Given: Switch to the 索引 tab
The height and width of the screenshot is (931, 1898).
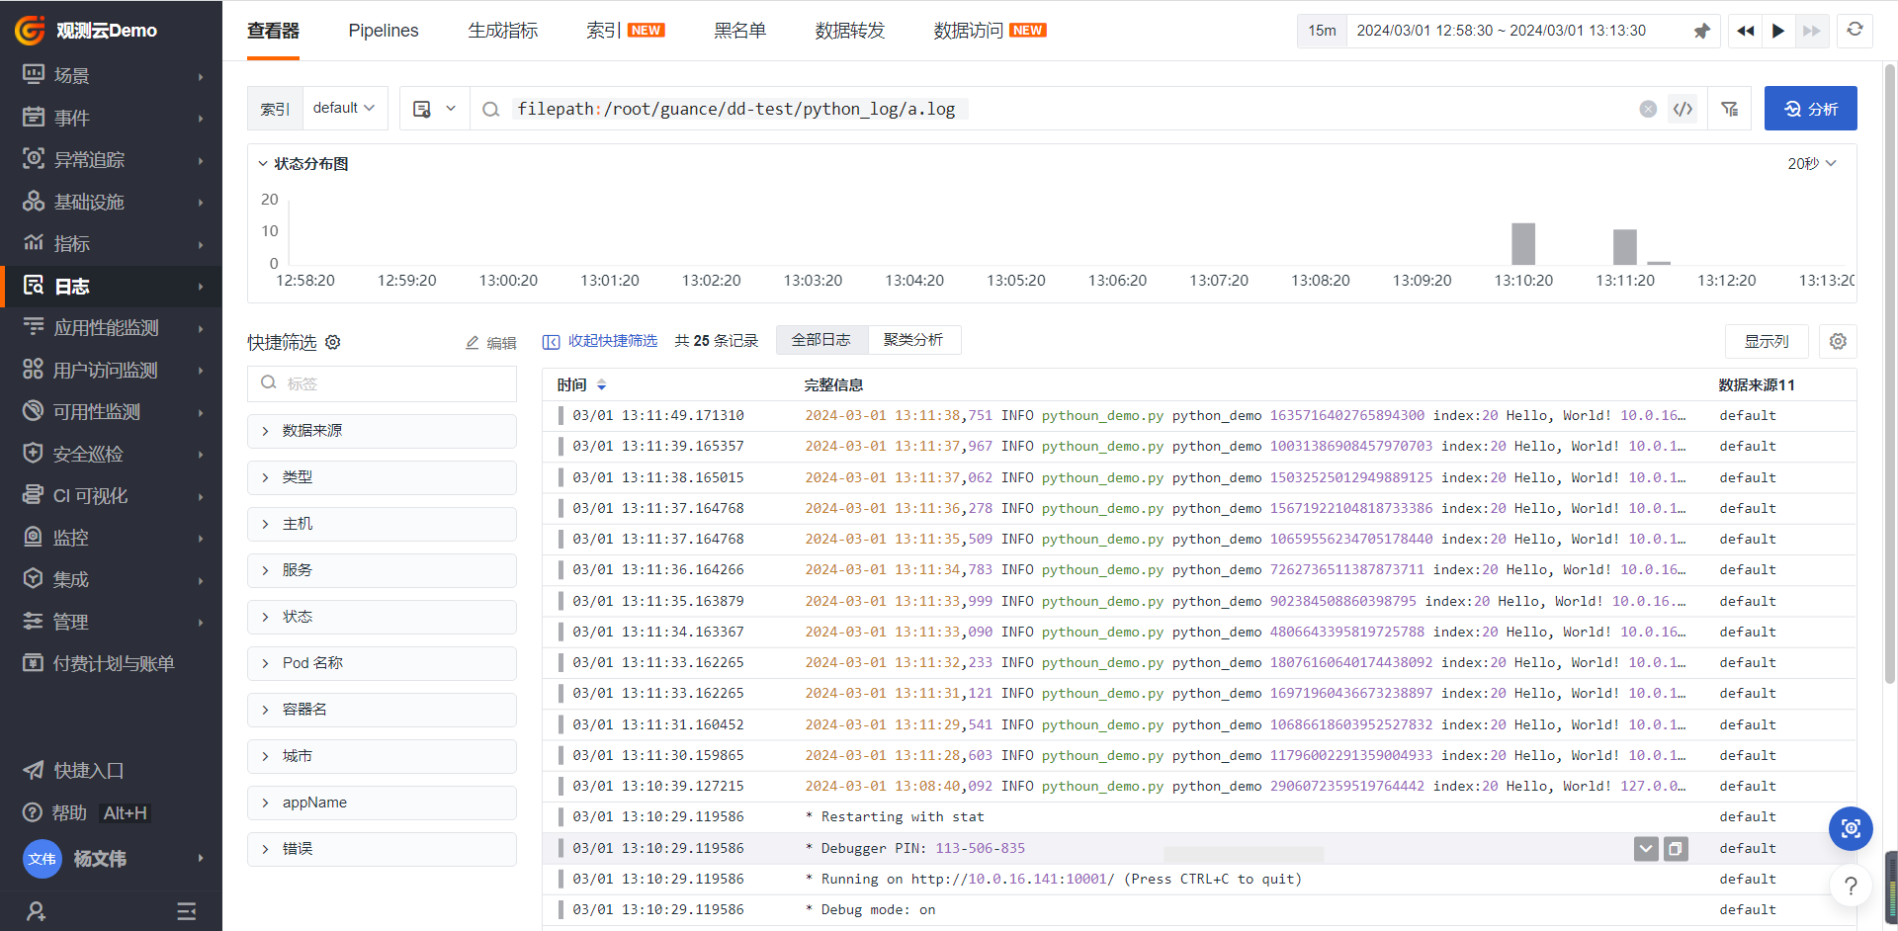Looking at the screenshot, I should click(x=626, y=31).
